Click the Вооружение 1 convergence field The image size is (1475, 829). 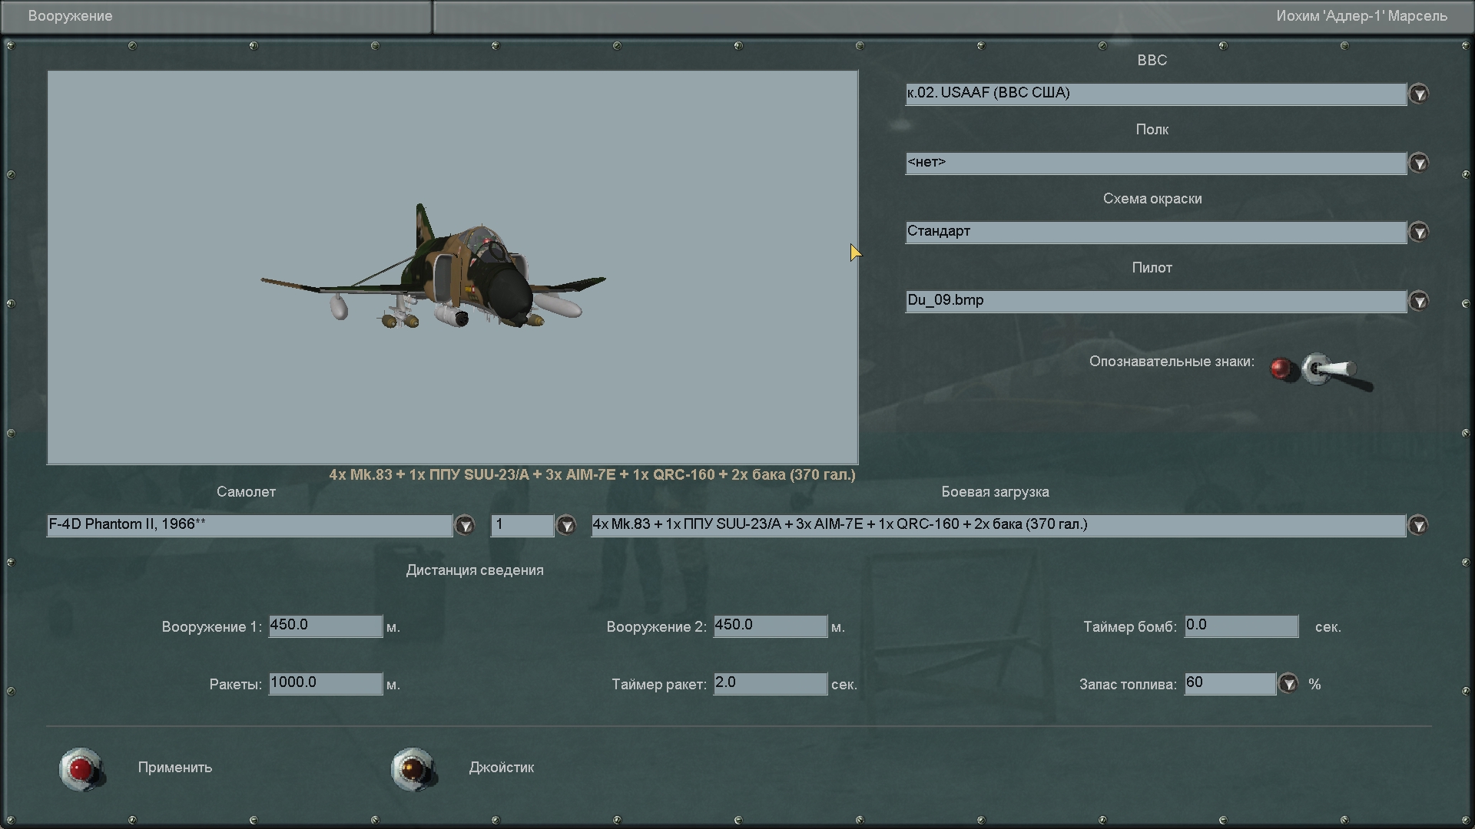pyautogui.click(x=325, y=626)
